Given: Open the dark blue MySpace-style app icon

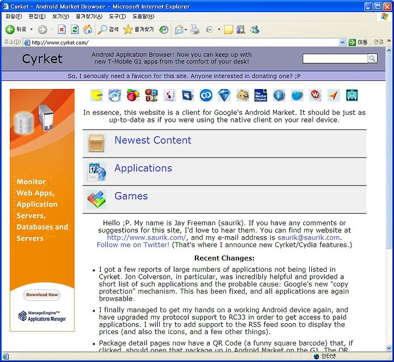Looking at the screenshot, I should click(188, 95).
